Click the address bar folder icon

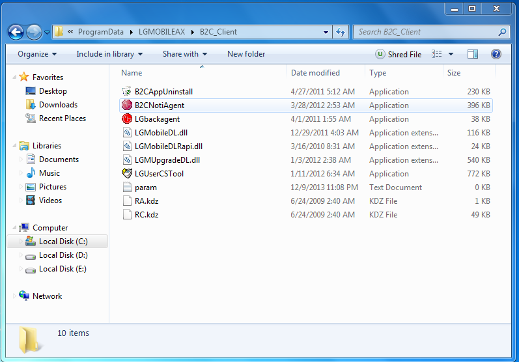59,32
